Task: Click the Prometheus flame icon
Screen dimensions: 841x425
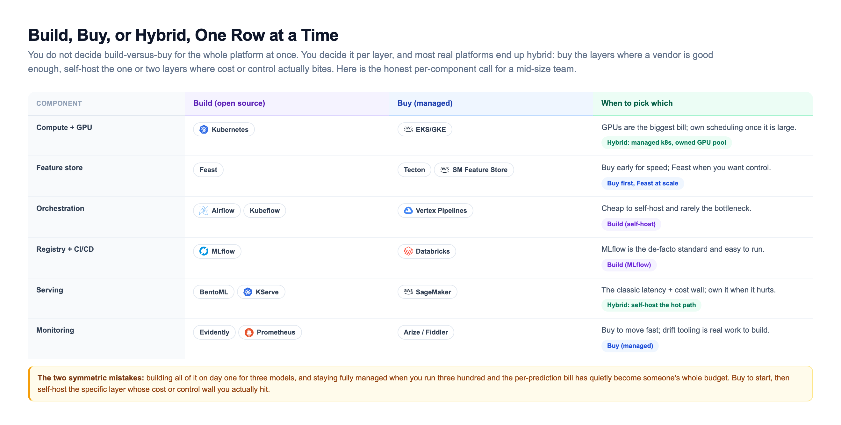Action: (249, 332)
